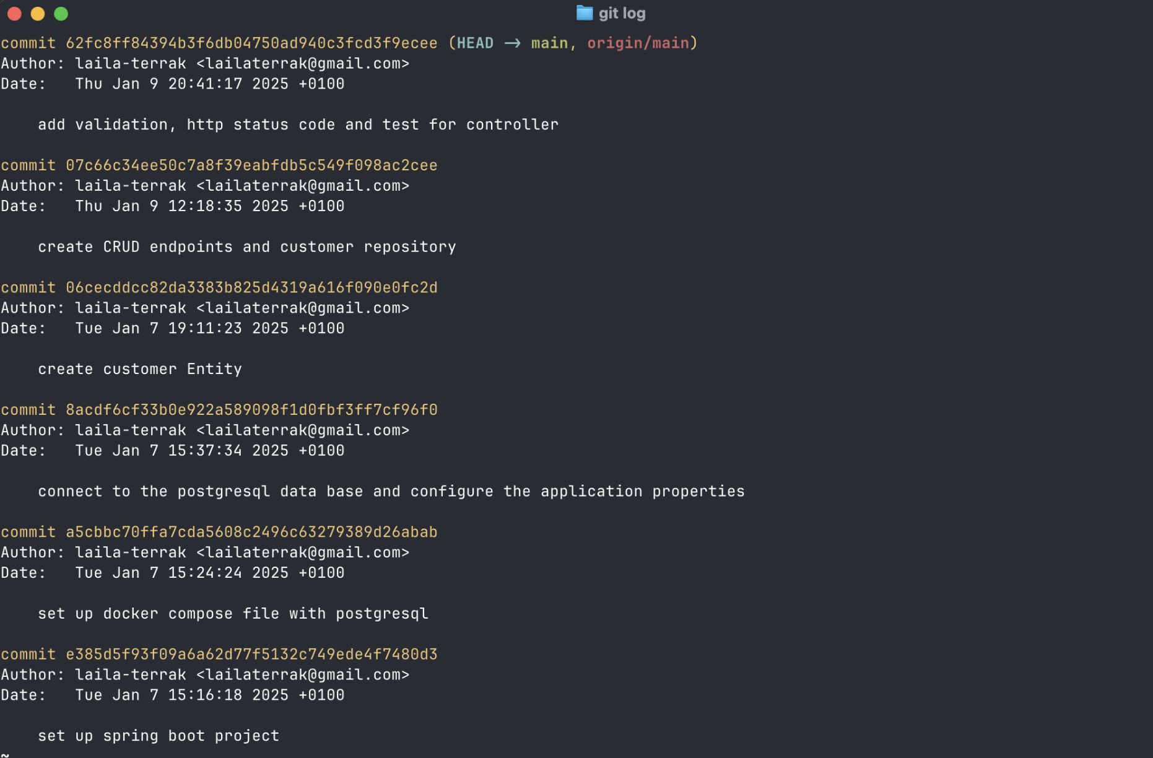The width and height of the screenshot is (1153, 758).
Task: Click the origin/main remote branch label
Action: (639, 43)
